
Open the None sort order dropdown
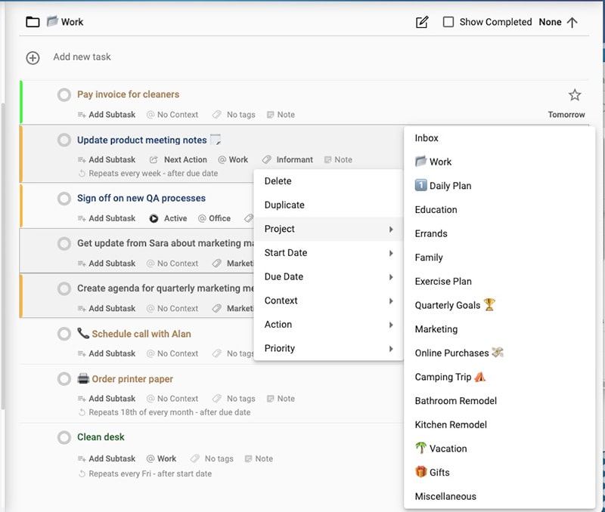(x=550, y=22)
